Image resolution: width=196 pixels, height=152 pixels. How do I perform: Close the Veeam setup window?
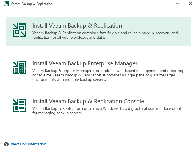[x=190, y=4]
